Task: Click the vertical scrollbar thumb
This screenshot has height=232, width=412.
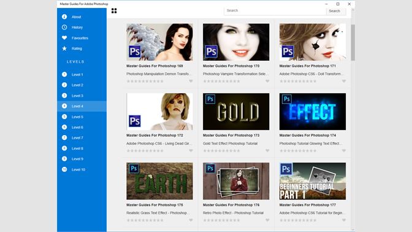Action: pyautogui.click(x=353, y=42)
